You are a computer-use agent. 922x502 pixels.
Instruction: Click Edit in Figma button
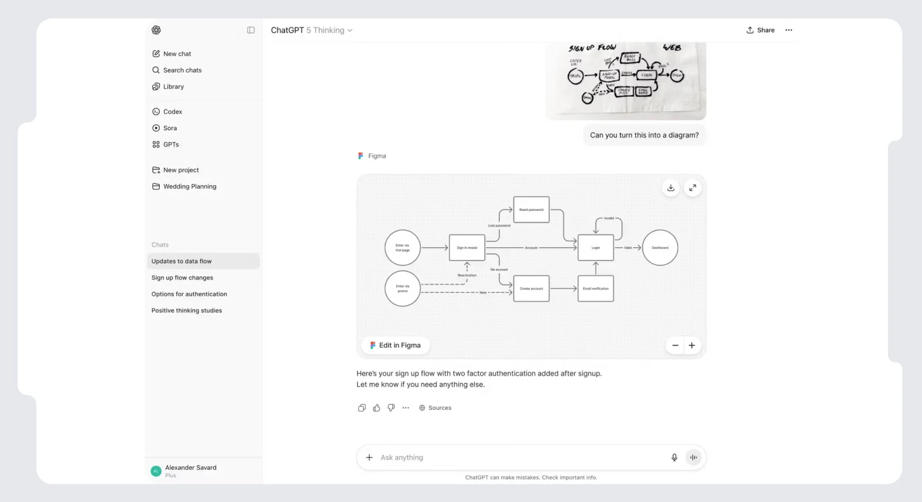(395, 346)
